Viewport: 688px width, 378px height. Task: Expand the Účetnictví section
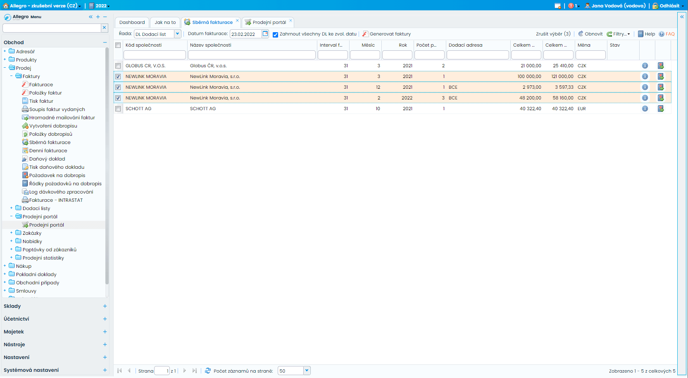coord(105,319)
